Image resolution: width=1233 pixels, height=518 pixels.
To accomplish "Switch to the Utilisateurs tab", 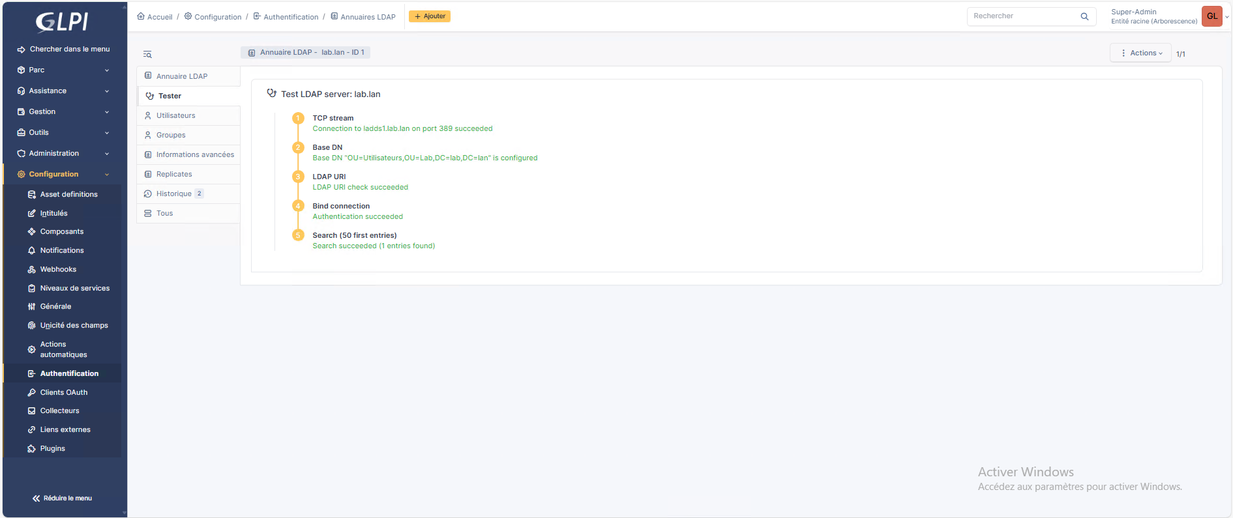I will 175,115.
